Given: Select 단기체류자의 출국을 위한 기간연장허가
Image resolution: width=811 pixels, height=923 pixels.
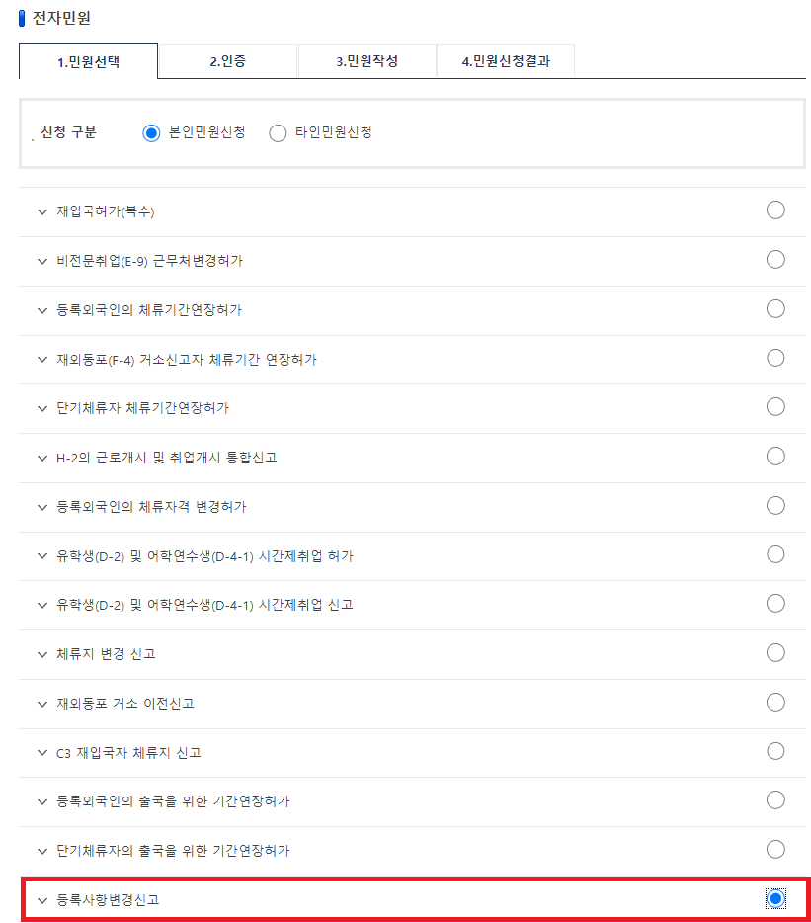Looking at the screenshot, I should pyautogui.click(x=775, y=850).
